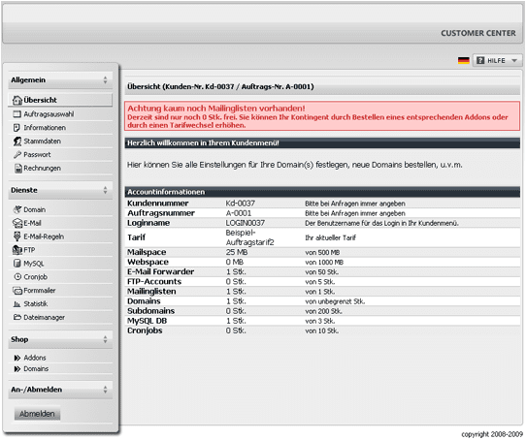Screen dimensions: 526x440
Task: Click the Domain globe icon
Action: click(17, 209)
